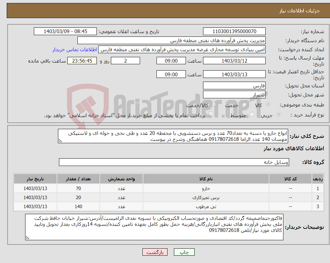Click the need date cell in جارو row
Screen dimensions: 330x263
pyautogui.click(x=35, y=188)
